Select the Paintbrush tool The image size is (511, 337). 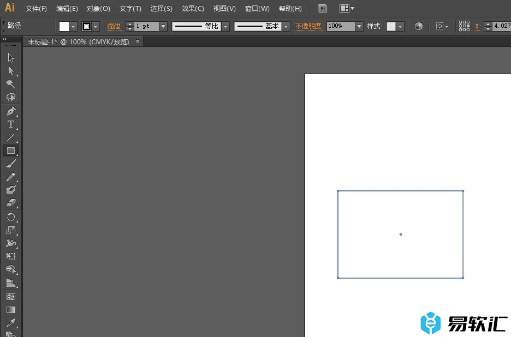click(11, 164)
